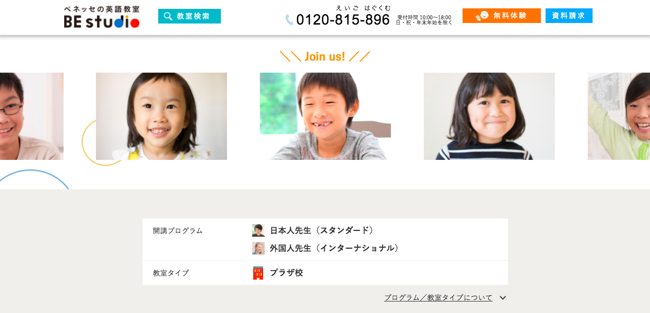Click the magnifier icon in 教室検索
The image size is (650, 313).
pyautogui.click(x=168, y=16)
